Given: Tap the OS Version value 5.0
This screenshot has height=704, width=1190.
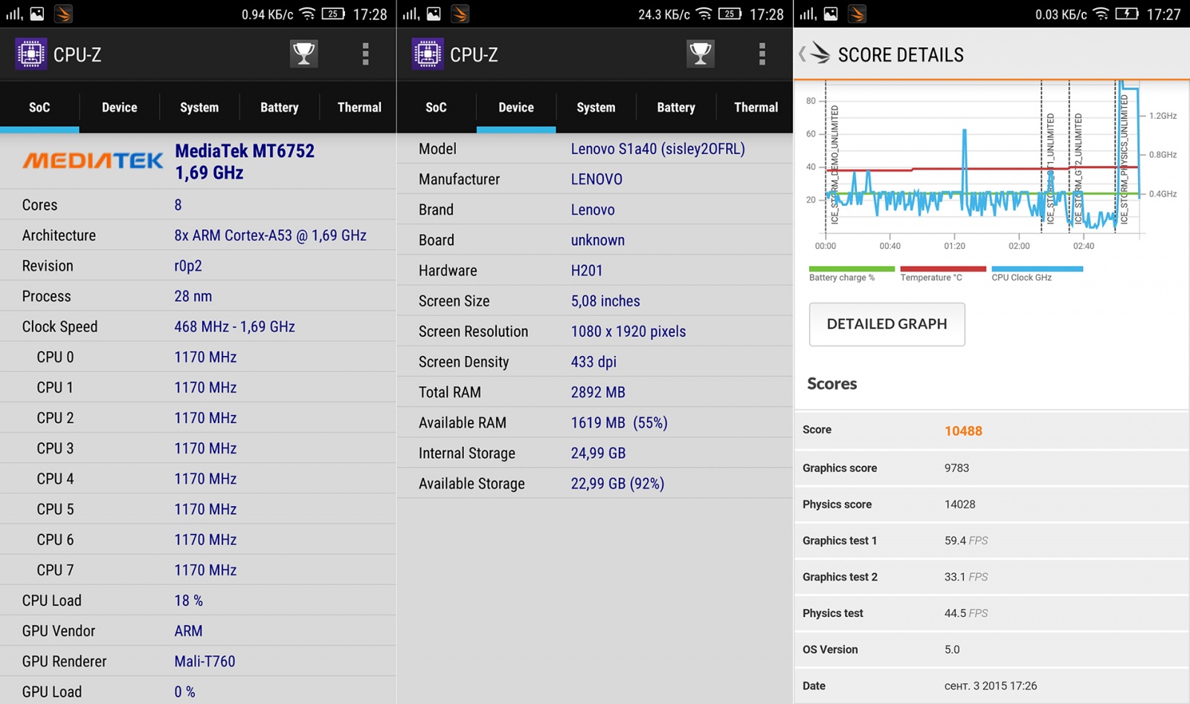Looking at the screenshot, I should coord(952,650).
